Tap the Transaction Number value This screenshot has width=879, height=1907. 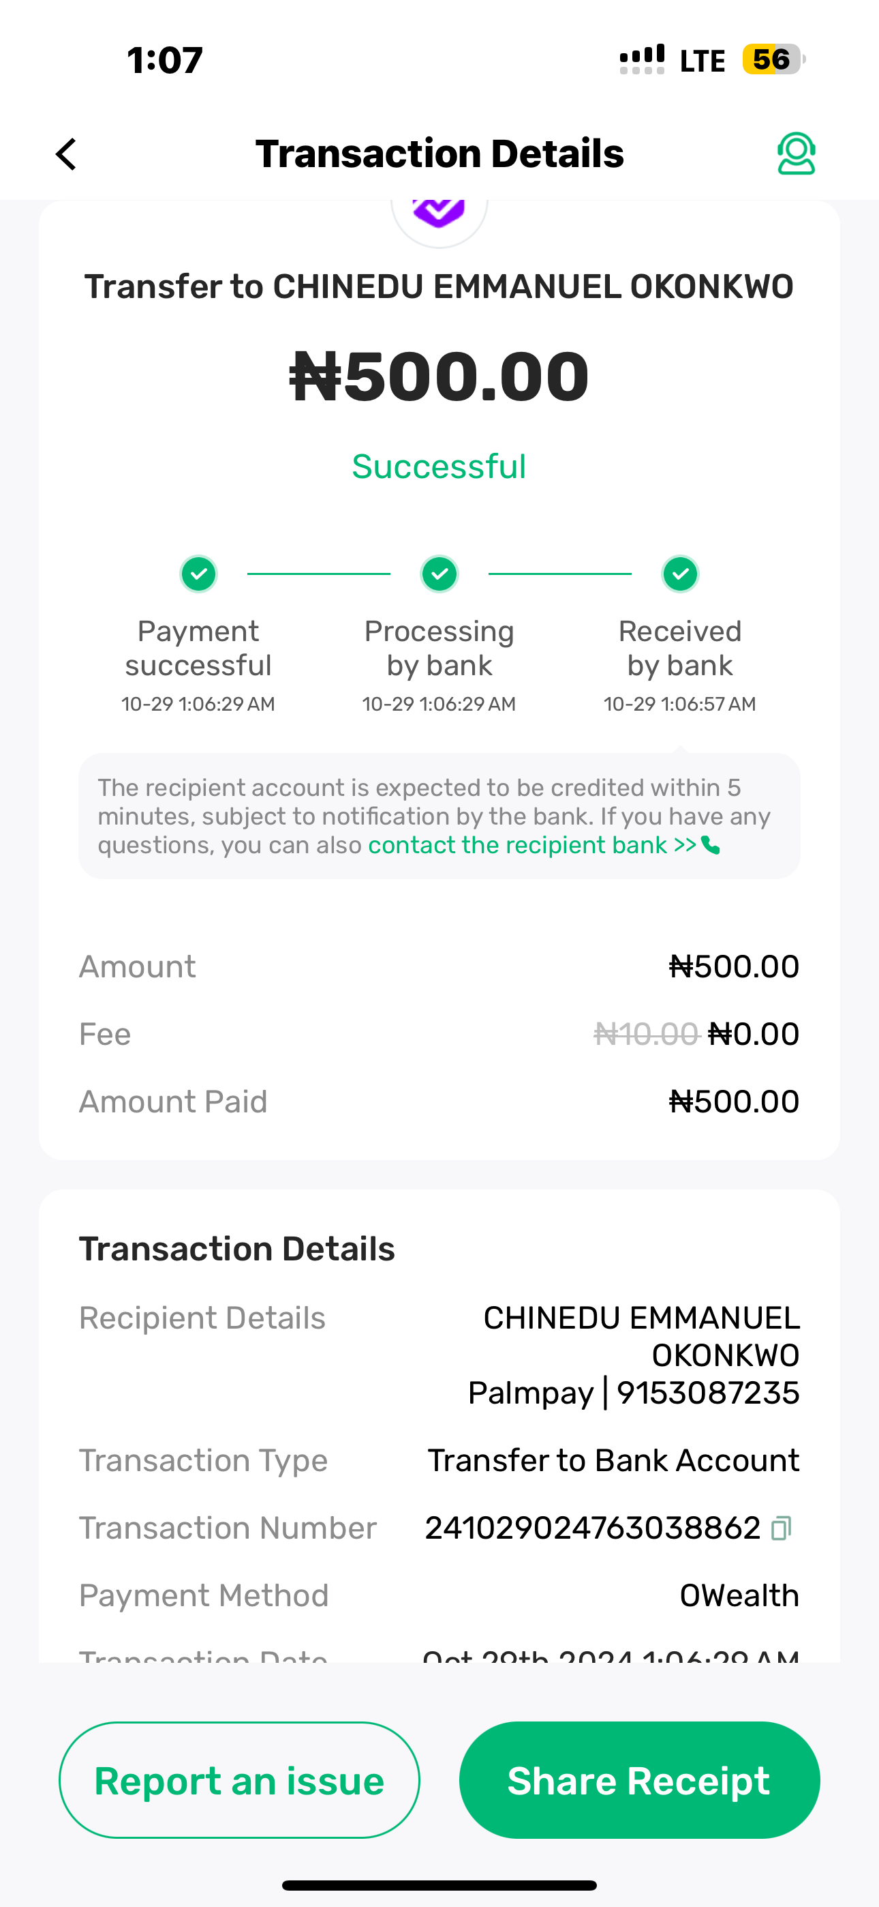pos(592,1528)
